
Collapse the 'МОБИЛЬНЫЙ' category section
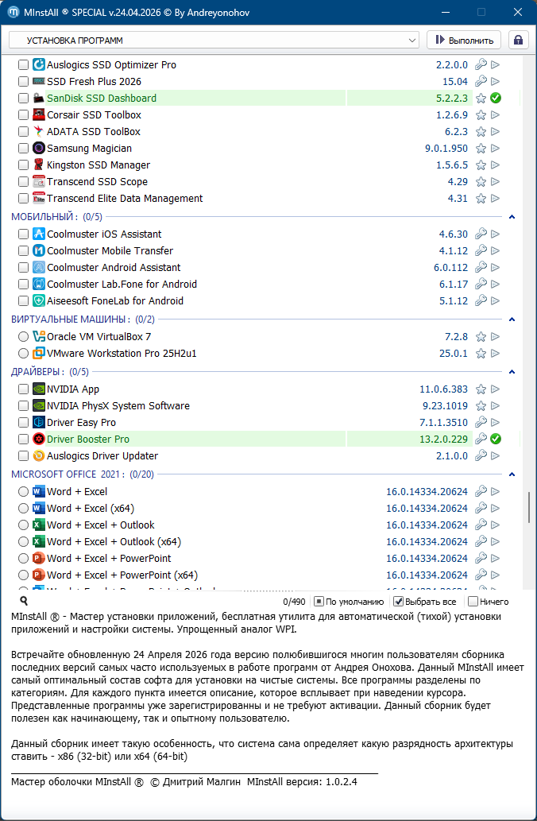click(x=512, y=217)
